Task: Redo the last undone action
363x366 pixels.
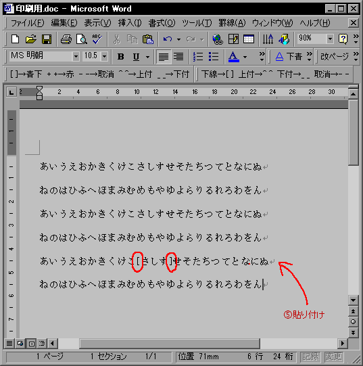Action: click(191, 39)
